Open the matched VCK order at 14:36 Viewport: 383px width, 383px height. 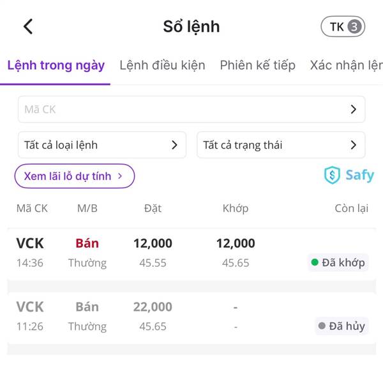tap(160, 253)
